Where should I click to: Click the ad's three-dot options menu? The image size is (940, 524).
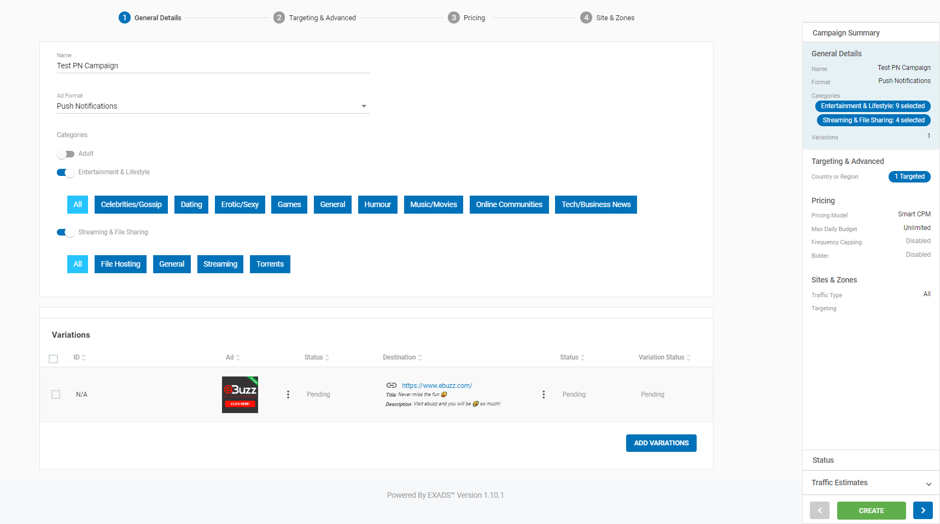288,395
